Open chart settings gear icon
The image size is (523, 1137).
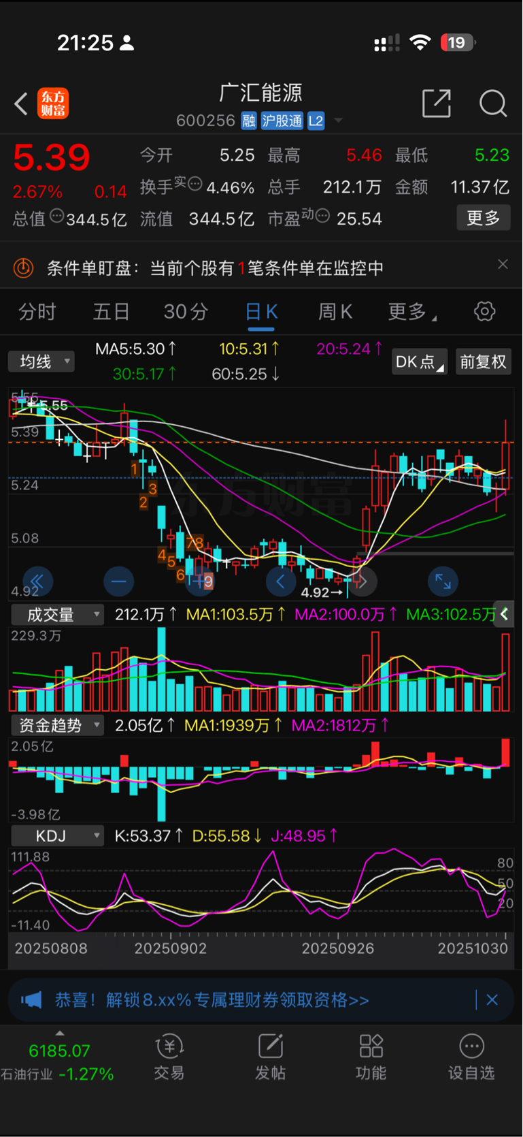point(485,312)
